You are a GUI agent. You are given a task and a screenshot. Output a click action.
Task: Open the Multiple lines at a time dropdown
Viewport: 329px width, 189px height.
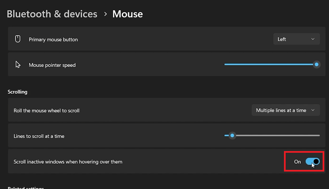(285, 110)
